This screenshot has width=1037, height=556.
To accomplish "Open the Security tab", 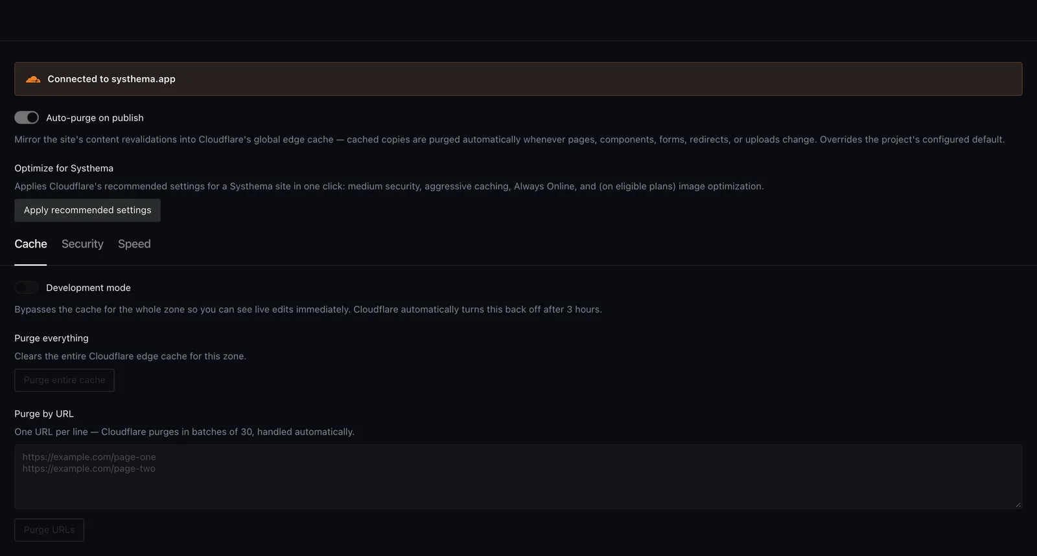I will point(82,244).
